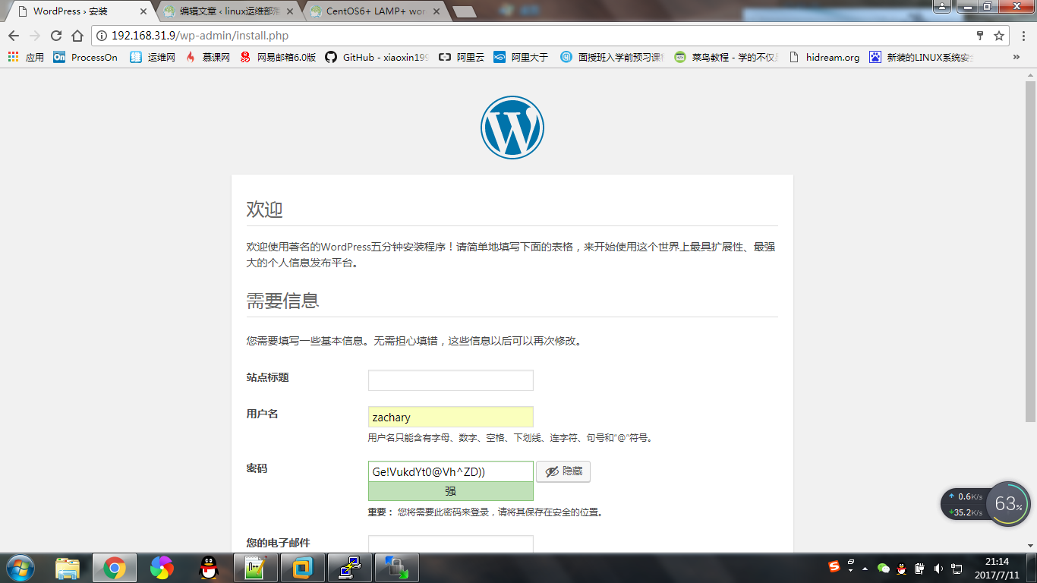
Task: Open VMware Workstation from the taskbar
Action: tap(303, 568)
